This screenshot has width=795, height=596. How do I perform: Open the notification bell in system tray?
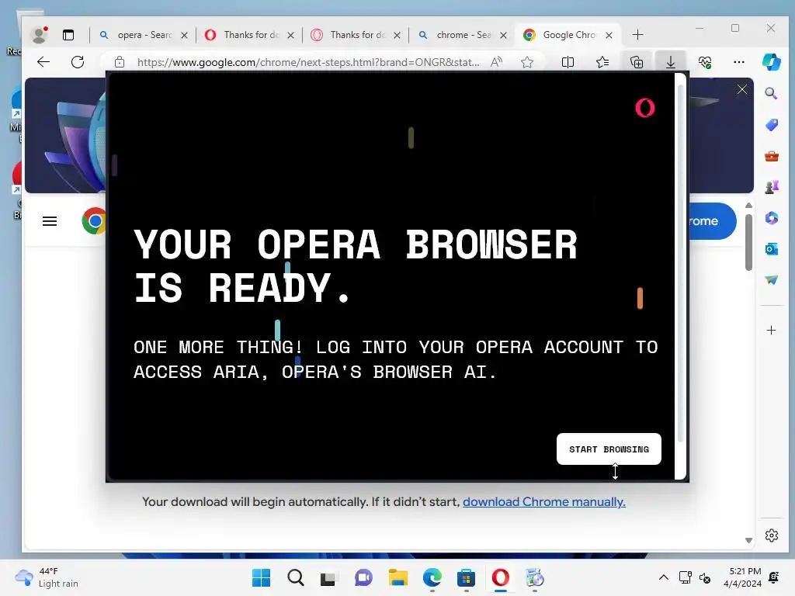774,577
